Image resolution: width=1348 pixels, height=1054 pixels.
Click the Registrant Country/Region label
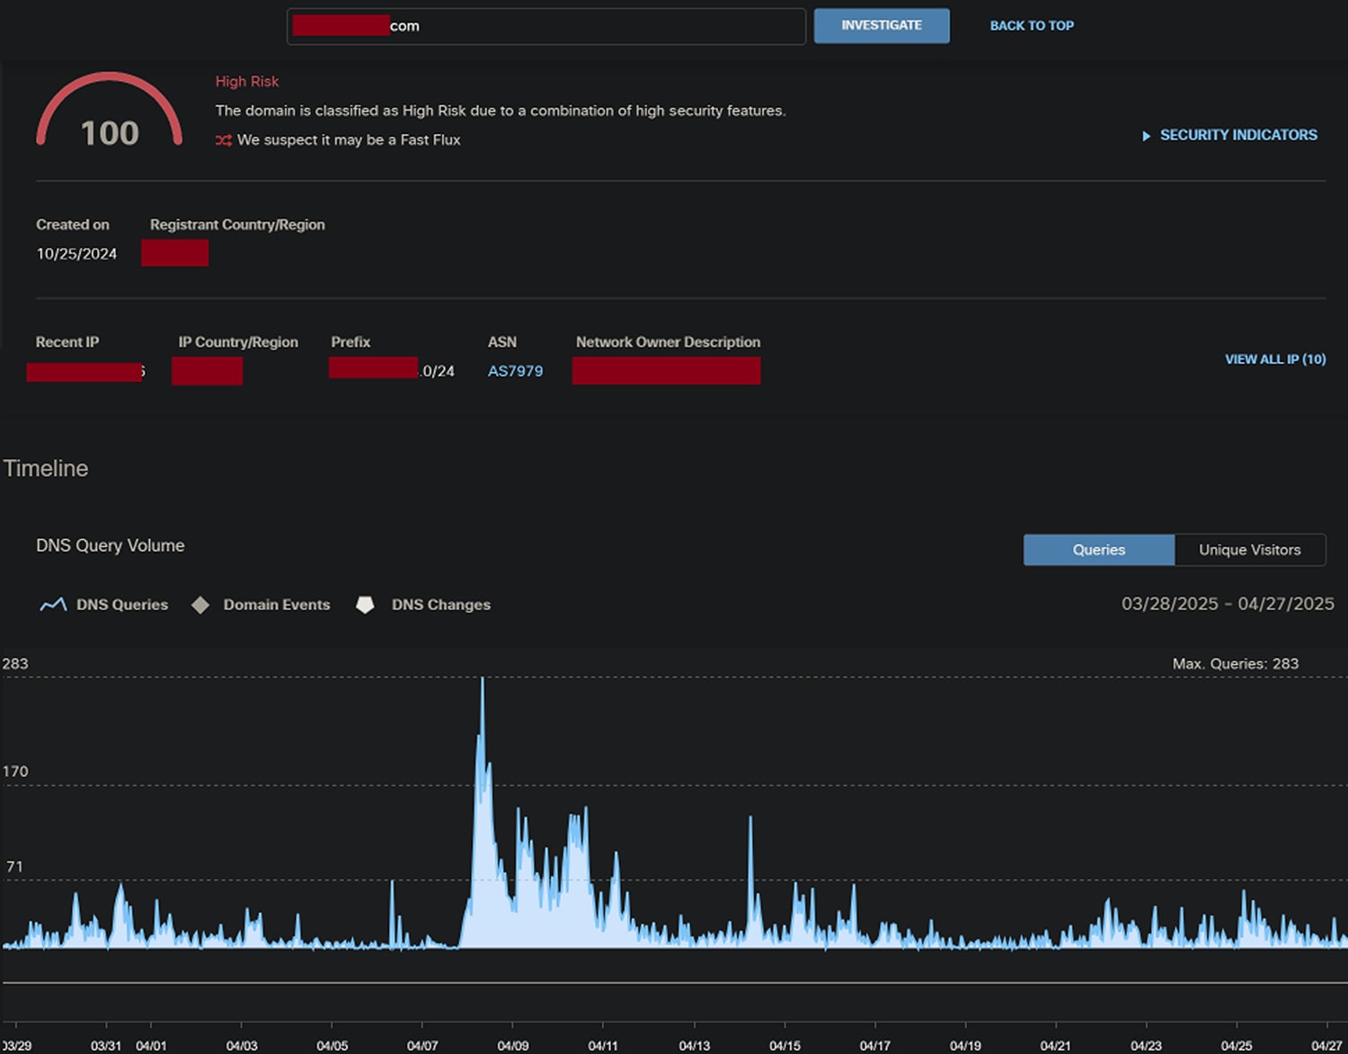tap(237, 225)
